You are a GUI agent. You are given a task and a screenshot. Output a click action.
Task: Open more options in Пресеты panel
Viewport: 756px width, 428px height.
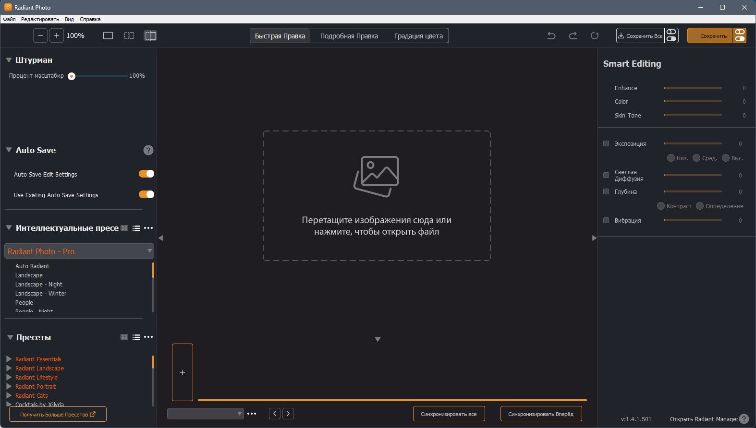(148, 337)
